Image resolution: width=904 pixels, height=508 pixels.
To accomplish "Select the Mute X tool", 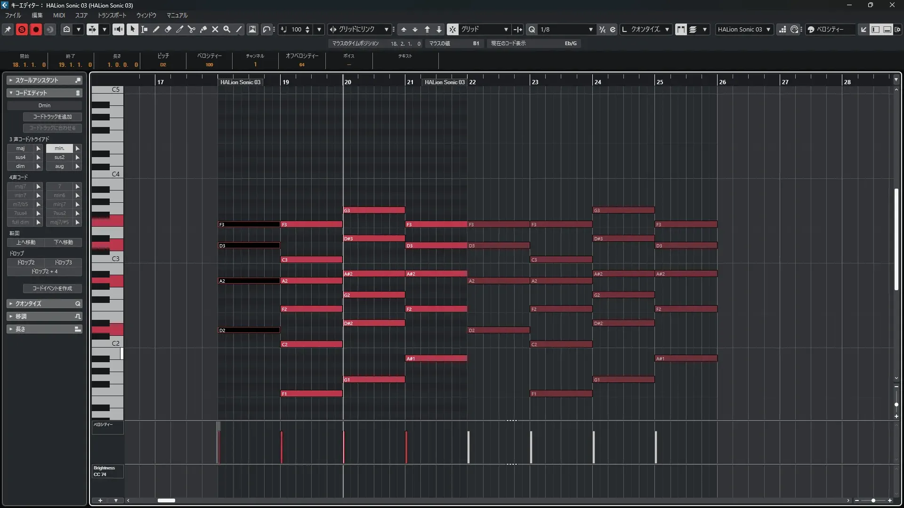I will pos(215,29).
